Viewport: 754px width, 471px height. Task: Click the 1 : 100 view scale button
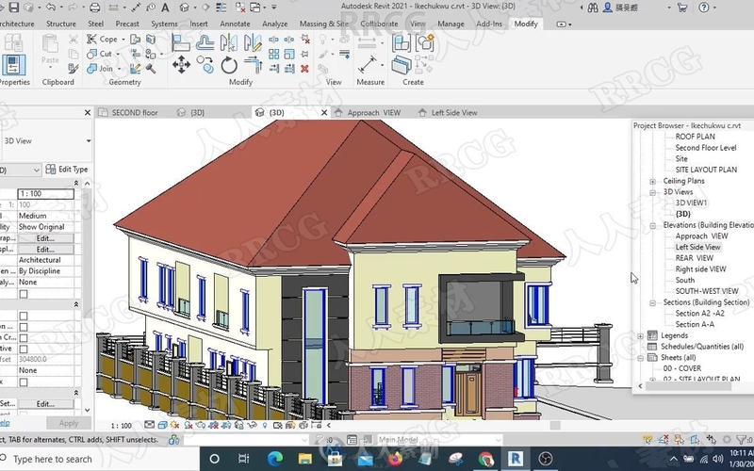click(x=122, y=426)
